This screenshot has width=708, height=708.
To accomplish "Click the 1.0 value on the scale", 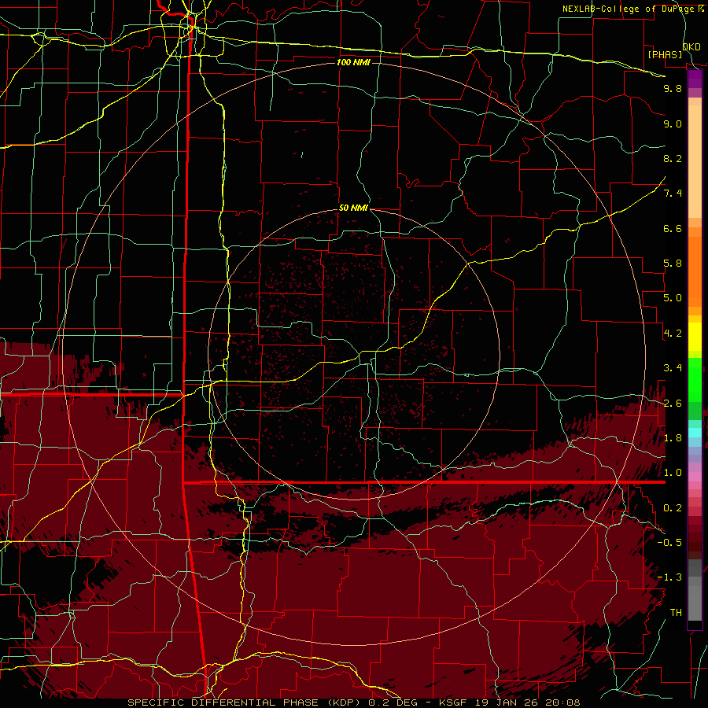I will [x=673, y=473].
